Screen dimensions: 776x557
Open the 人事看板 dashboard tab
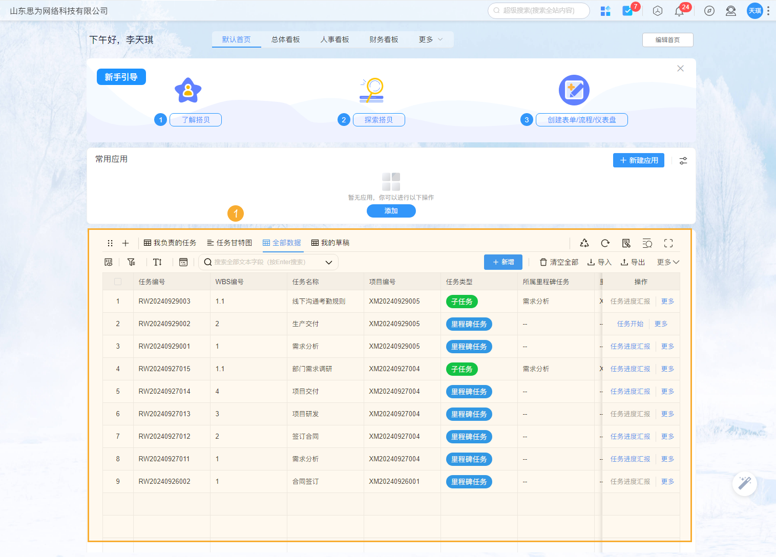[x=334, y=39]
